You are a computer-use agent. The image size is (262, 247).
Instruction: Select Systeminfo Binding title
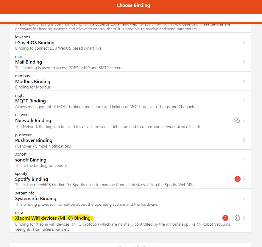(36, 199)
